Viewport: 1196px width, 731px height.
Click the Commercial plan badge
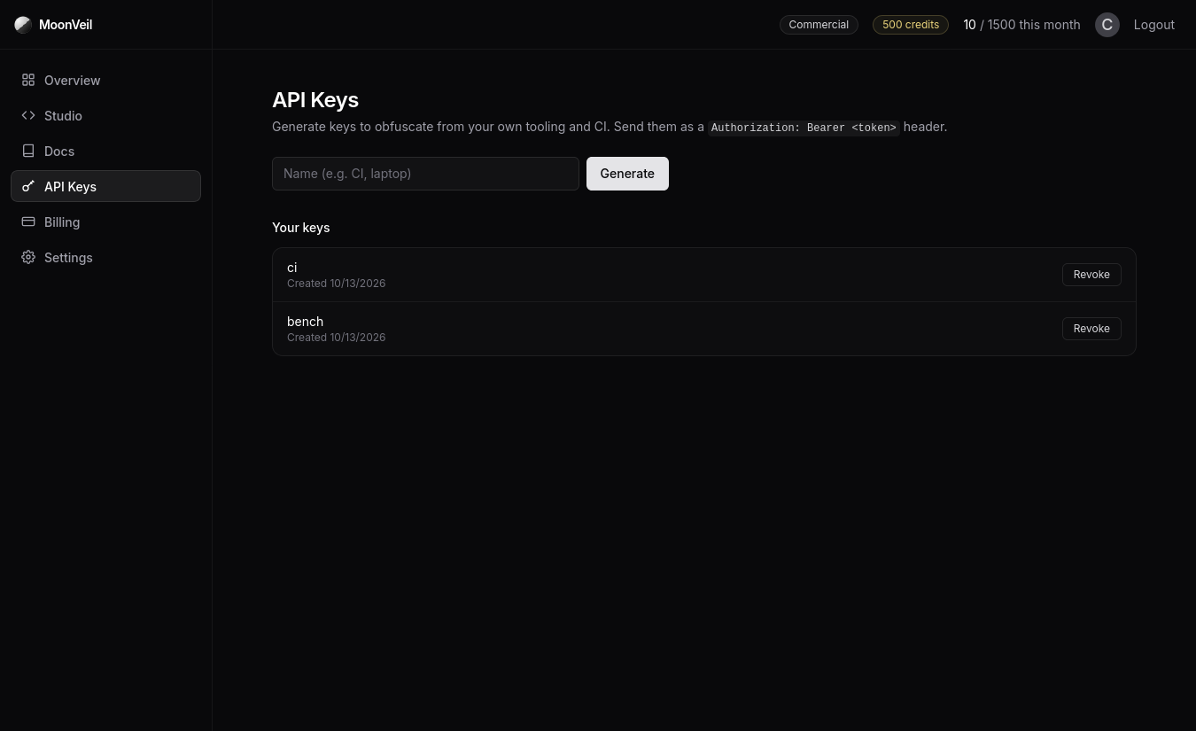(819, 25)
